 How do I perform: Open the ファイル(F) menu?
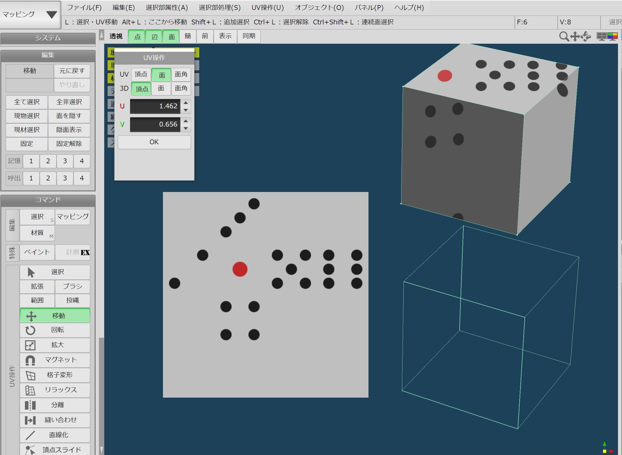click(84, 8)
